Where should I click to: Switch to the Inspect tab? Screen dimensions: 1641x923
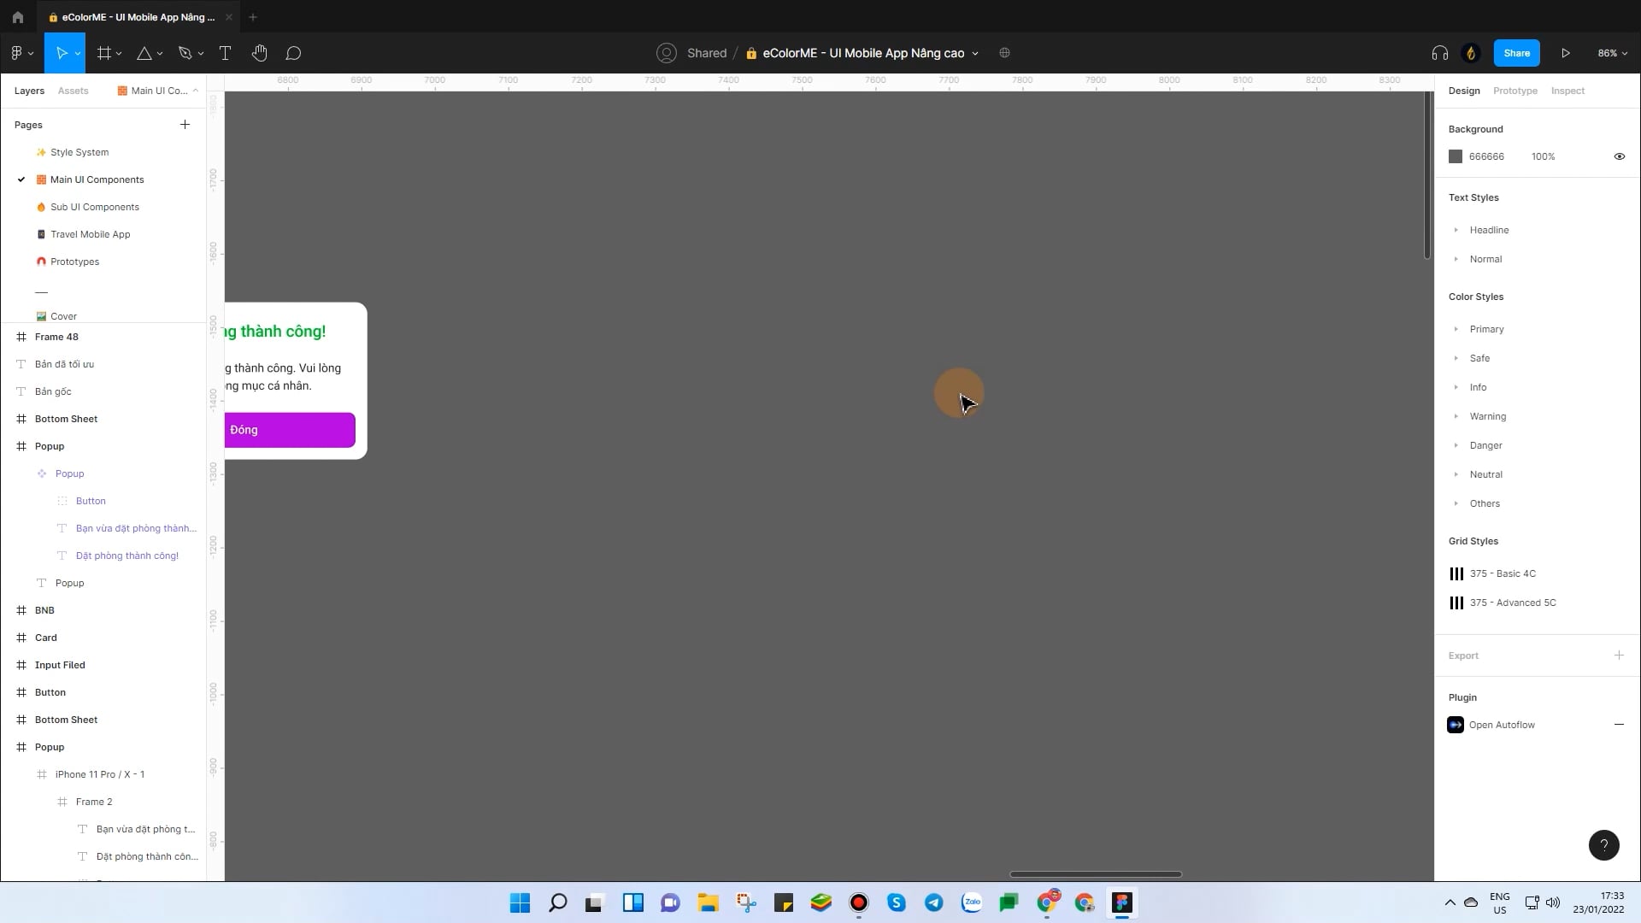coord(1567,91)
